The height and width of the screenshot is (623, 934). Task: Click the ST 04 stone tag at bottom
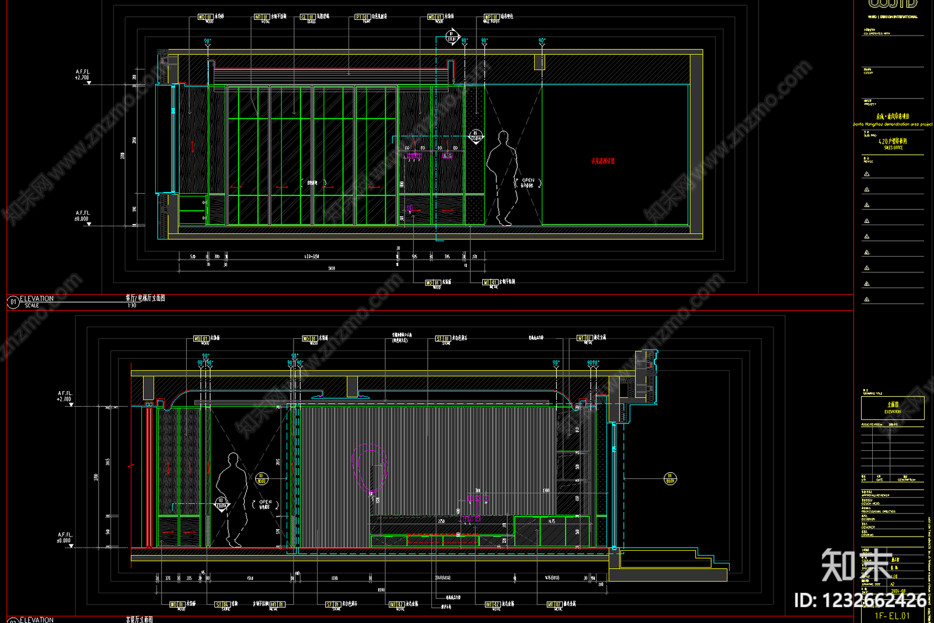pyautogui.click(x=222, y=605)
